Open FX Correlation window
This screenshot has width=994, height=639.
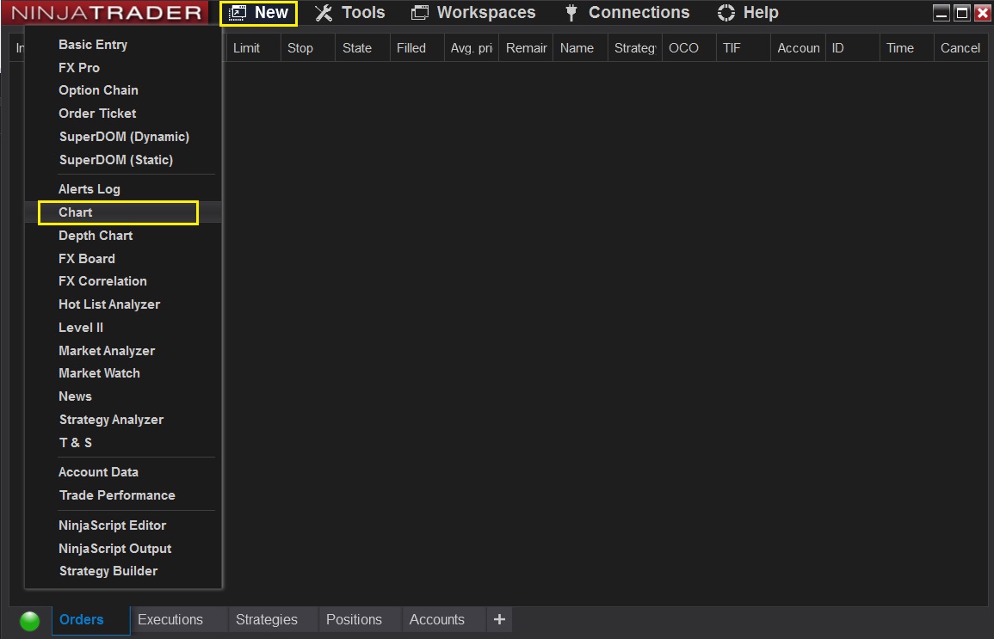[102, 281]
